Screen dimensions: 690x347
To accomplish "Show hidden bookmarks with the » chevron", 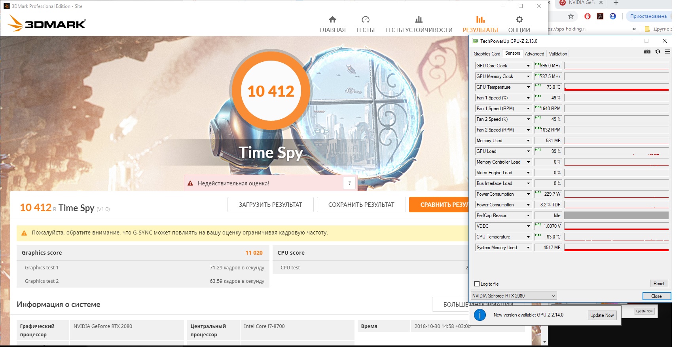I will click(634, 29).
